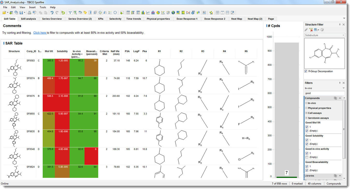Select the green bar in # Cpds chart

click(287, 177)
